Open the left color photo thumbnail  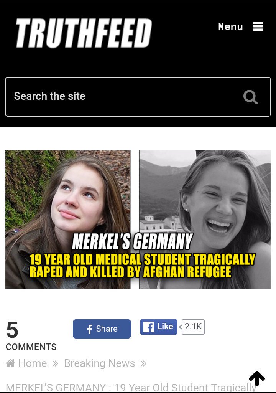pyautogui.click(x=68, y=219)
